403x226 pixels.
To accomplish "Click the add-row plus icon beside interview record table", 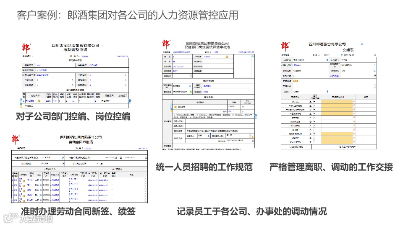I will click(x=172, y=105).
